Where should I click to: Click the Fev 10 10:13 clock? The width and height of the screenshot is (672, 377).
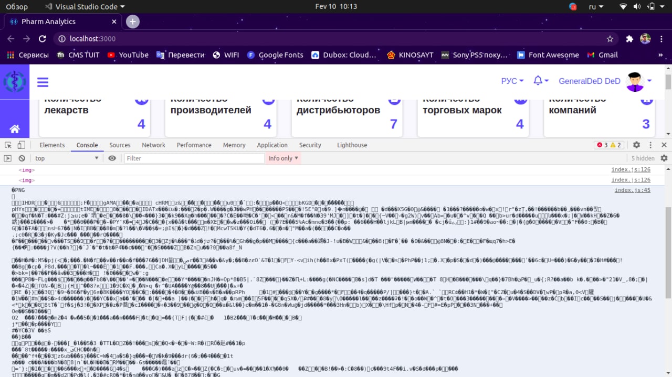(336, 7)
